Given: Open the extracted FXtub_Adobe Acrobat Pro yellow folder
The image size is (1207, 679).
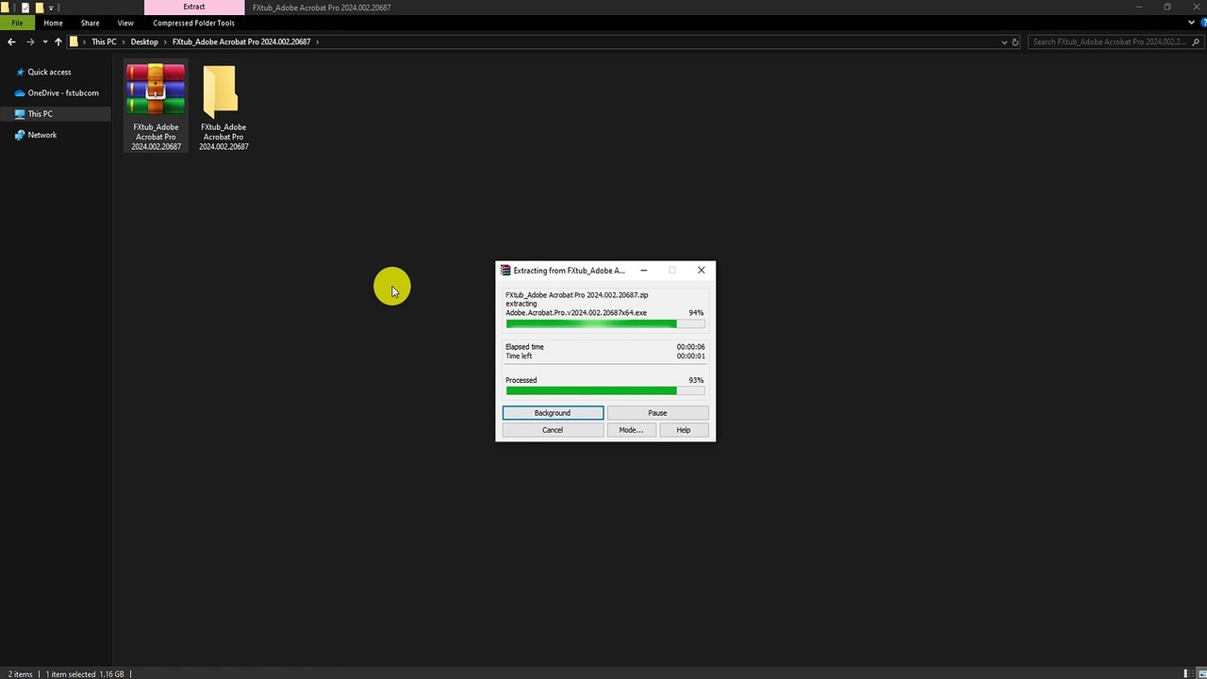Looking at the screenshot, I should tap(223, 107).
